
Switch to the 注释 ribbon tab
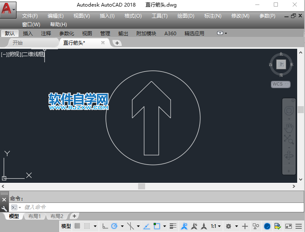[x=46, y=33]
